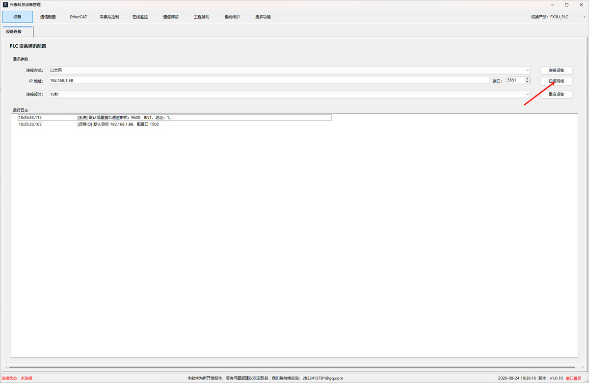
Task: Click the 10:35:33.163 timestamp cell
Action: pos(30,125)
